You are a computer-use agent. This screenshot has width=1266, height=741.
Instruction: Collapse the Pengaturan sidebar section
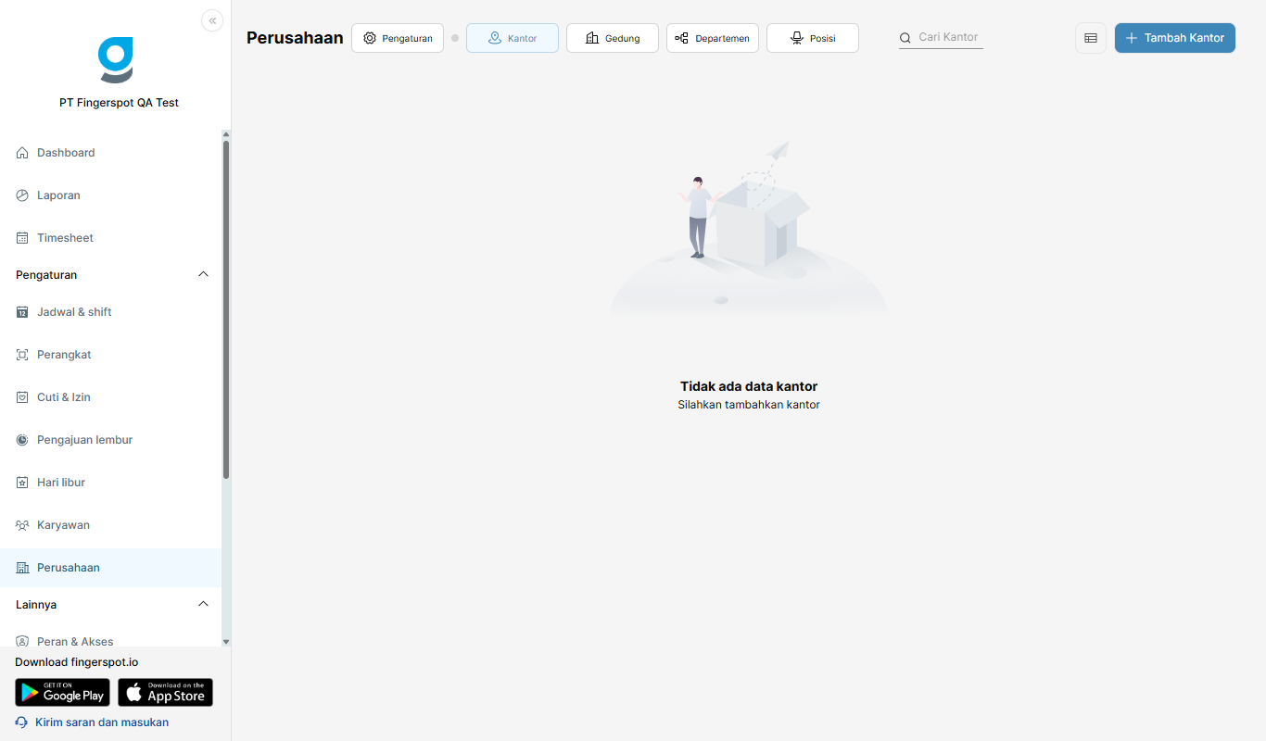pos(204,274)
